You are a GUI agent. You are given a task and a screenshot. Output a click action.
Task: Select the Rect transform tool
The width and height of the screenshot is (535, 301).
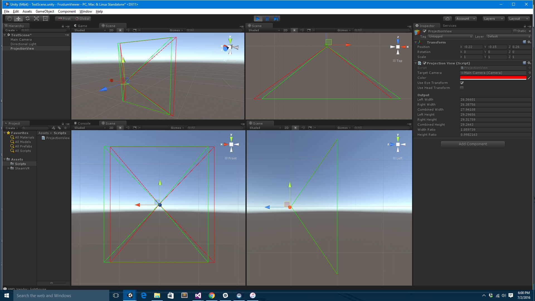pos(45,19)
